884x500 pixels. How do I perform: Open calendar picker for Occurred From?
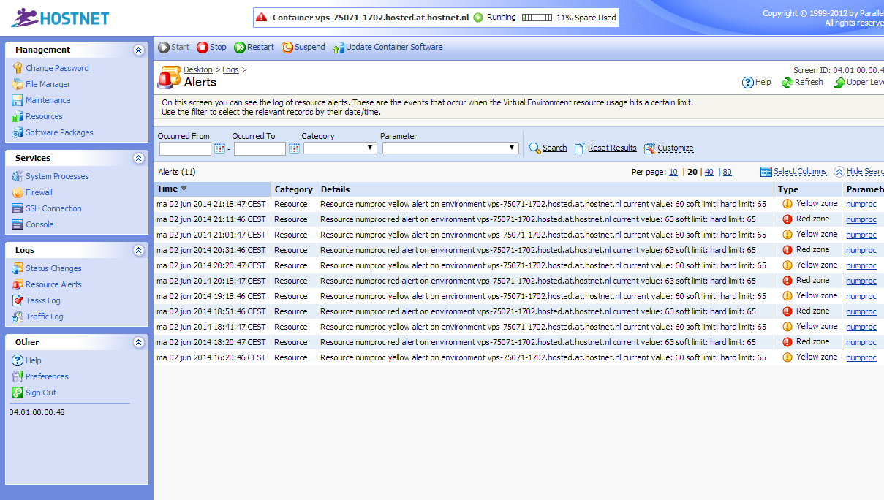[x=219, y=148]
